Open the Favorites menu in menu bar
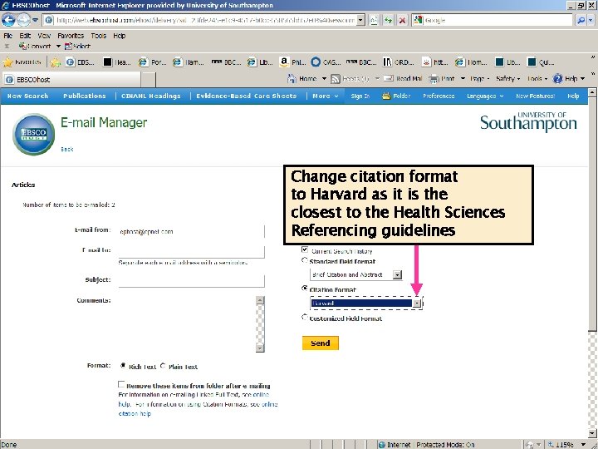The width and height of the screenshot is (598, 449). [71, 36]
